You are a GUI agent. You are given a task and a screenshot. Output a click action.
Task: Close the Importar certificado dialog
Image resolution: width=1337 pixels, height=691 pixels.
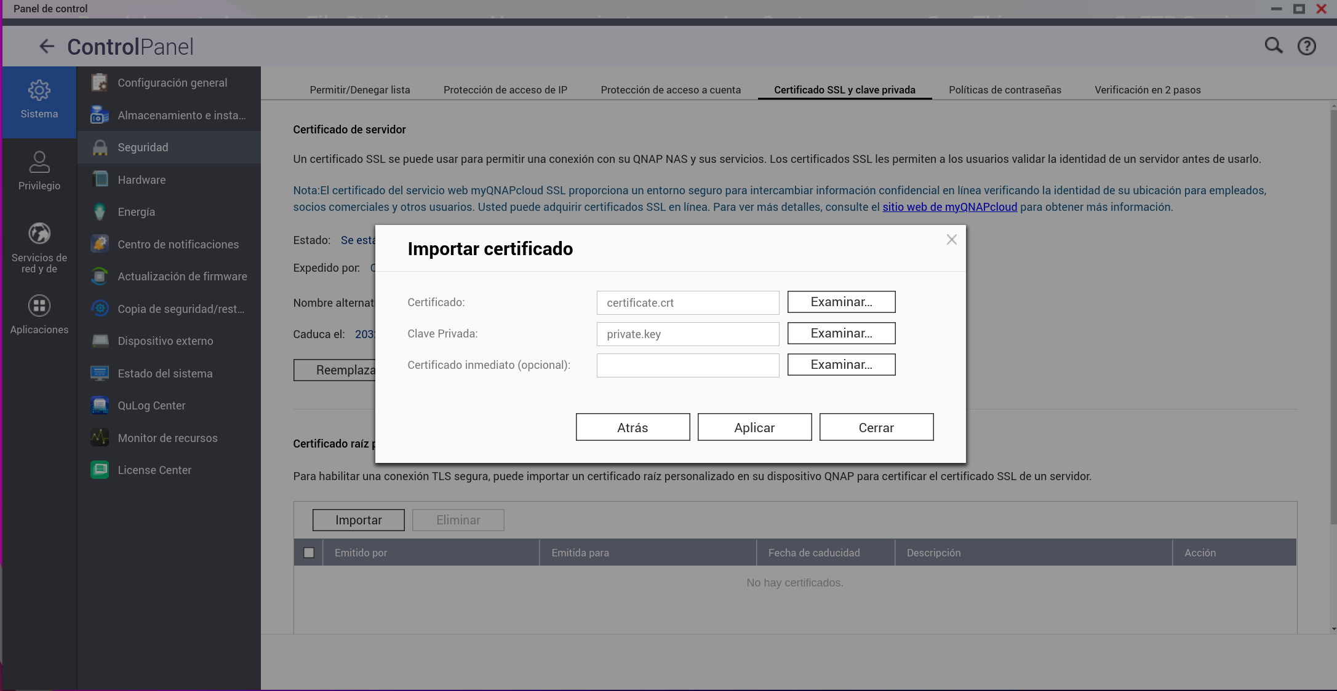pyautogui.click(x=951, y=240)
